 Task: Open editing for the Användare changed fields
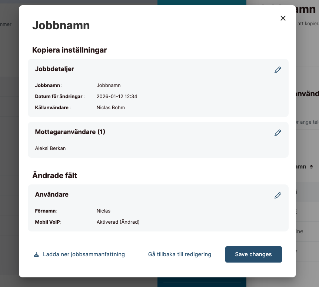[x=278, y=196]
